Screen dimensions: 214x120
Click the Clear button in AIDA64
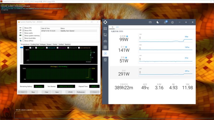[x=46, y=92]
